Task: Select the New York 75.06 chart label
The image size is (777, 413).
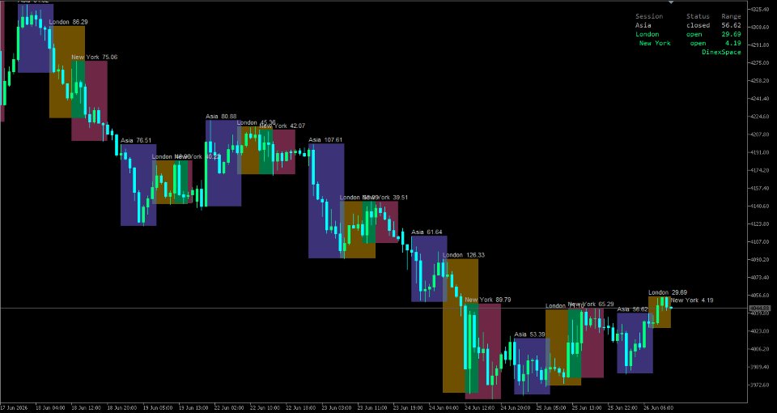Action: (x=94, y=57)
